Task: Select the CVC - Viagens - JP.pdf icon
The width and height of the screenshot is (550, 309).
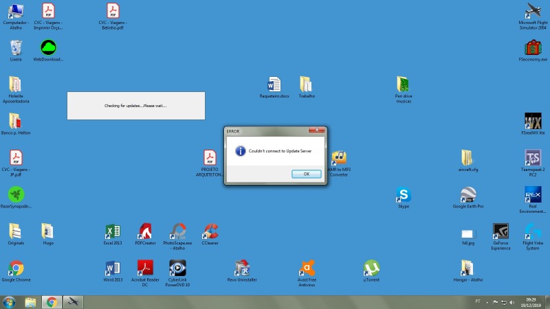Action: 16,163
